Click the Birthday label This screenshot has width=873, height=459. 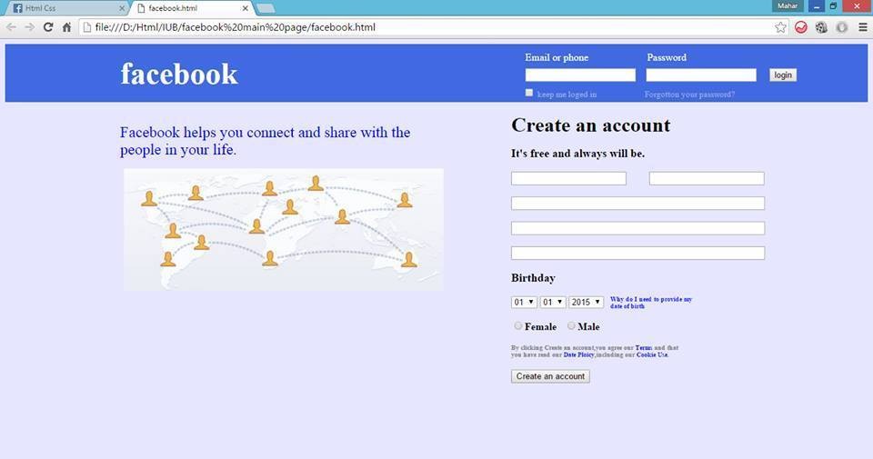533,277
